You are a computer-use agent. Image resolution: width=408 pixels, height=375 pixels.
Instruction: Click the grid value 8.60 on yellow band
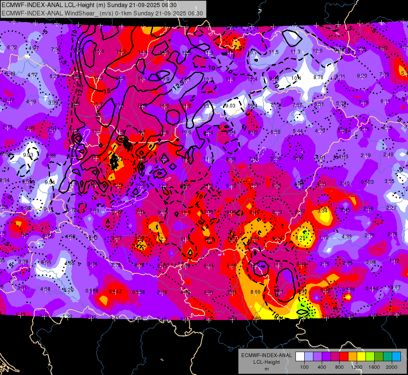tap(255, 292)
